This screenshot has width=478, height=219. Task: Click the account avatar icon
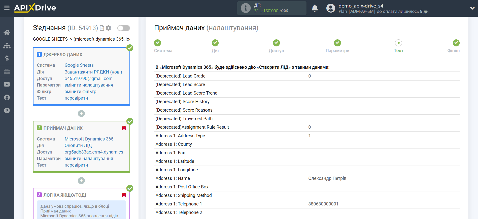[331, 8]
